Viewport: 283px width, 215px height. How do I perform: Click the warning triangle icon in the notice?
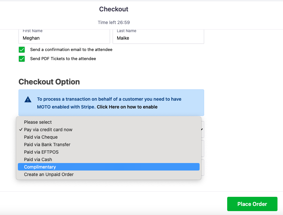tap(28, 99)
